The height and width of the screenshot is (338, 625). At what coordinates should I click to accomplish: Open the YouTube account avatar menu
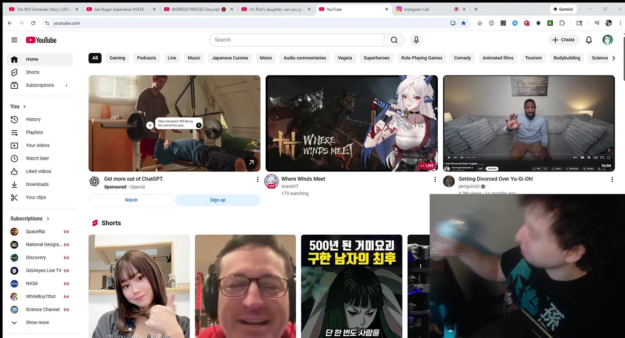click(x=608, y=40)
